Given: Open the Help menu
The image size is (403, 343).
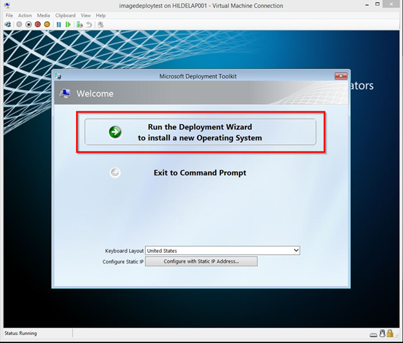Looking at the screenshot, I should point(101,16).
